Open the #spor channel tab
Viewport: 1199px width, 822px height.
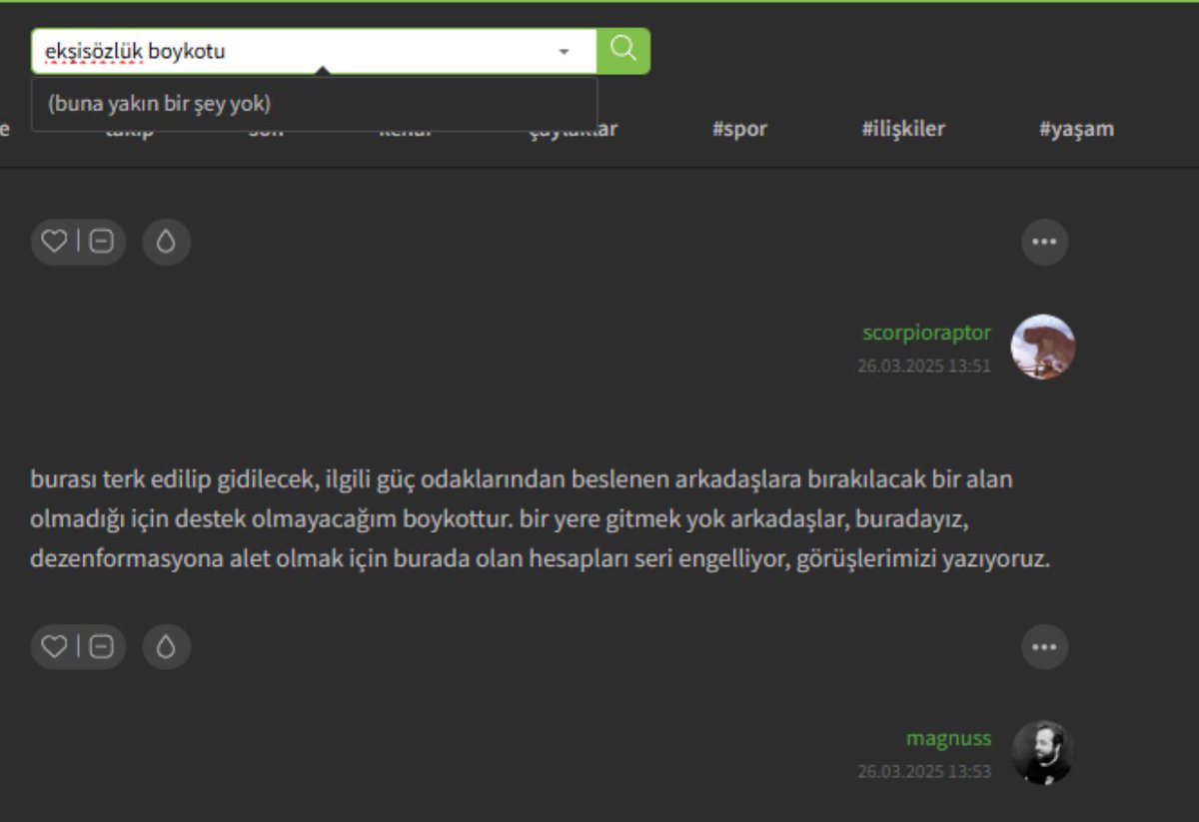coord(739,129)
